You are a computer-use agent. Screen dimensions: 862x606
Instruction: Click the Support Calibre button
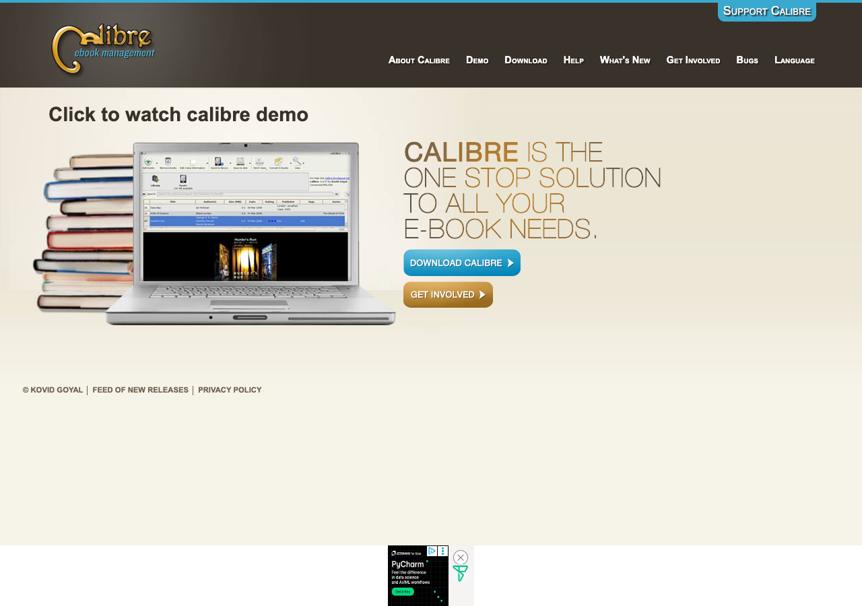pyautogui.click(x=767, y=10)
